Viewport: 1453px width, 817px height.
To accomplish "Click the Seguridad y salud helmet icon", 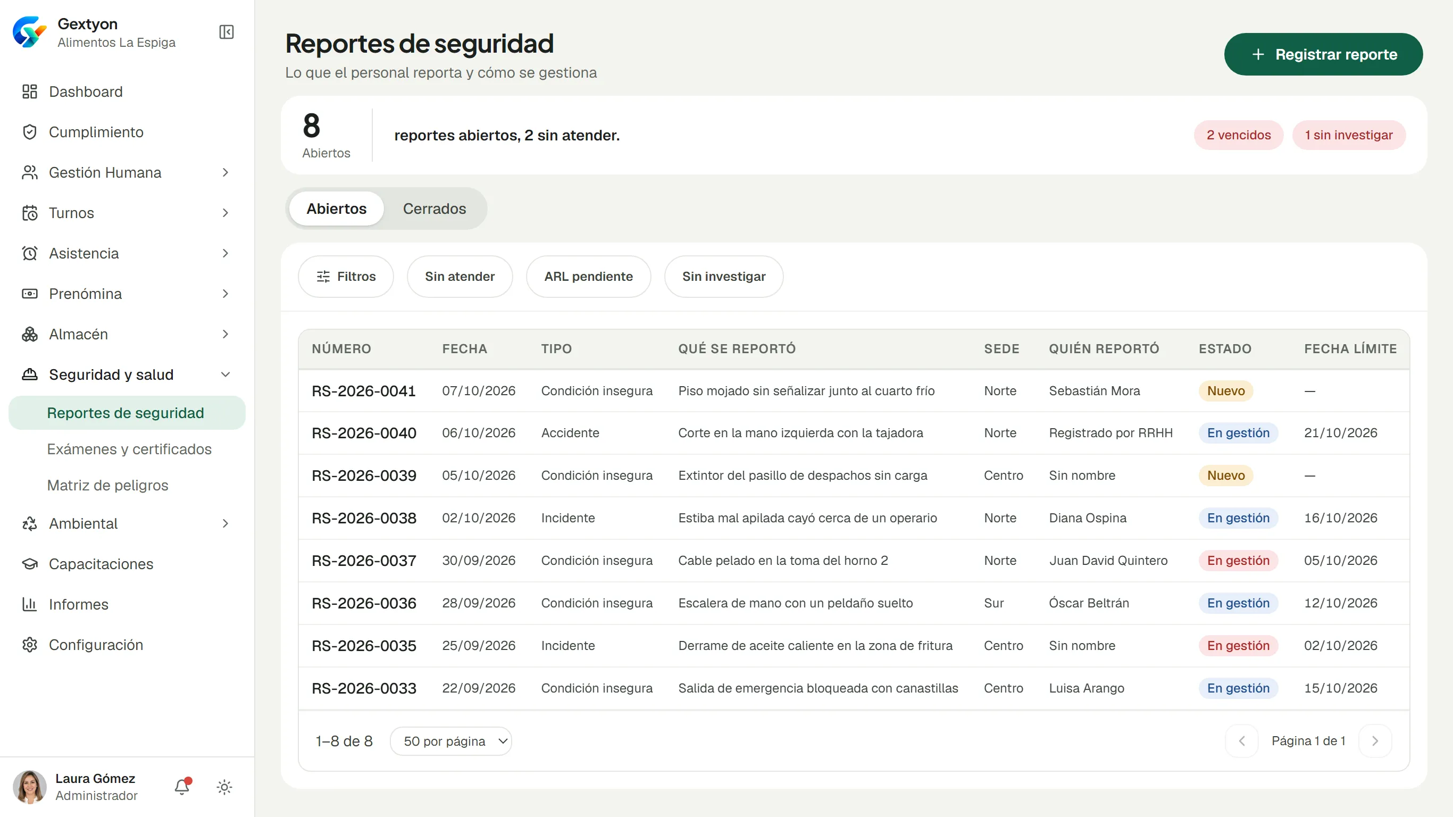I will pyautogui.click(x=29, y=374).
